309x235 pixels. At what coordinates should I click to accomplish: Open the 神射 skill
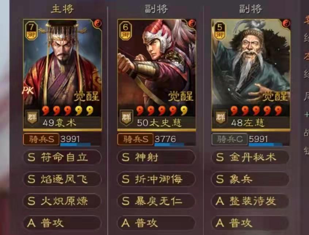pyautogui.click(x=156, y=157)
